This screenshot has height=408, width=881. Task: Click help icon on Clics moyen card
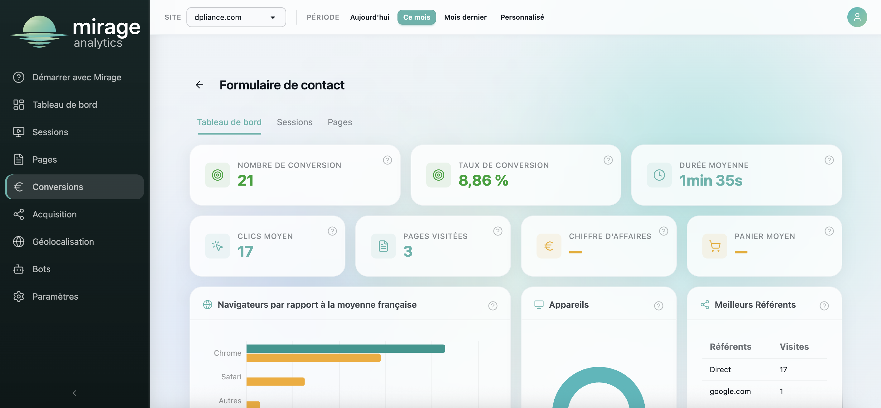click(332, 231)
